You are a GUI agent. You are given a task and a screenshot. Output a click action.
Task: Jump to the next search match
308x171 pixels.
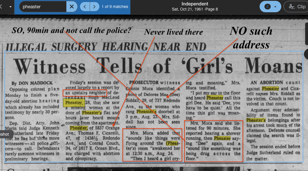pyautogui.click(x=95, y=7)
